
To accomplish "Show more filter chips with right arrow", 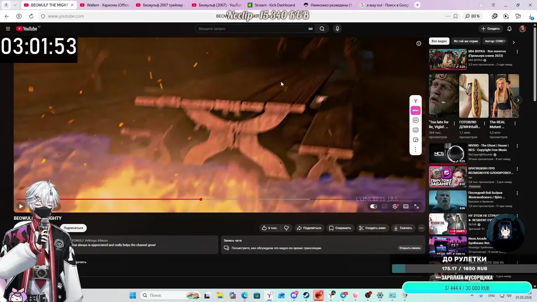I will tap(514, 42).
